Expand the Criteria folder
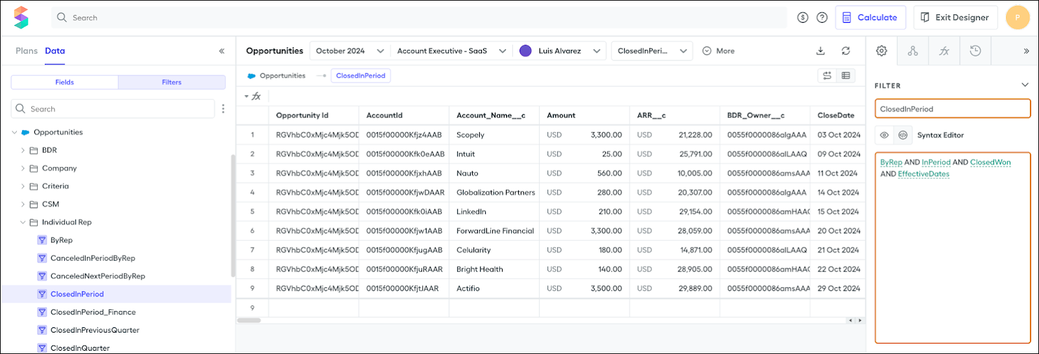Viewport: 1039px width, 354px height. point(23,186)
